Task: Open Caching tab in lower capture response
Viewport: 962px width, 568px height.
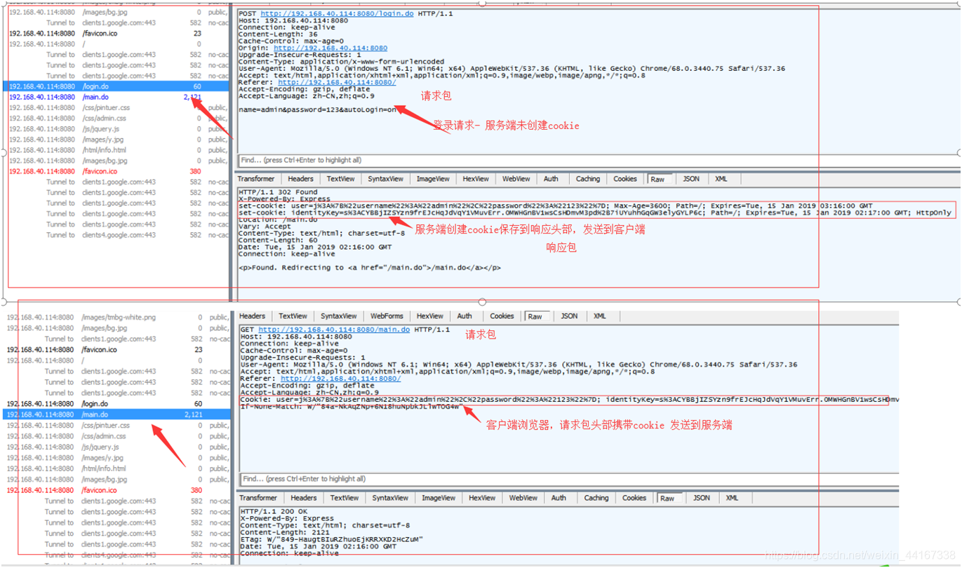Action: click(x=596, y=498)
